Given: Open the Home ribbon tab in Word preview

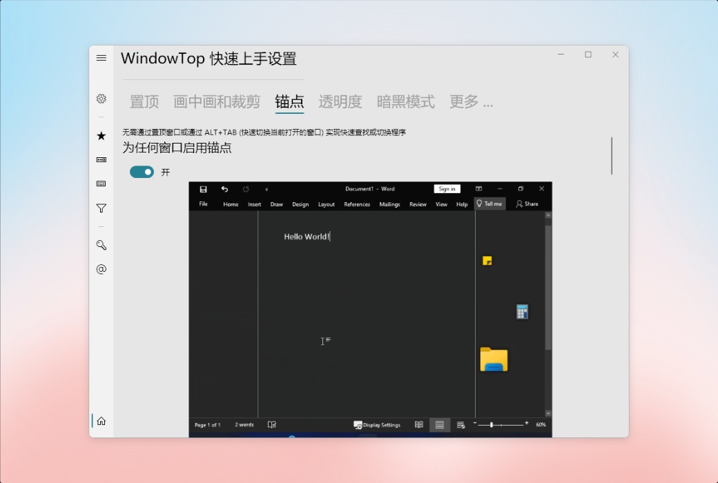Looking at the screenshot, I should pos(231,204).
